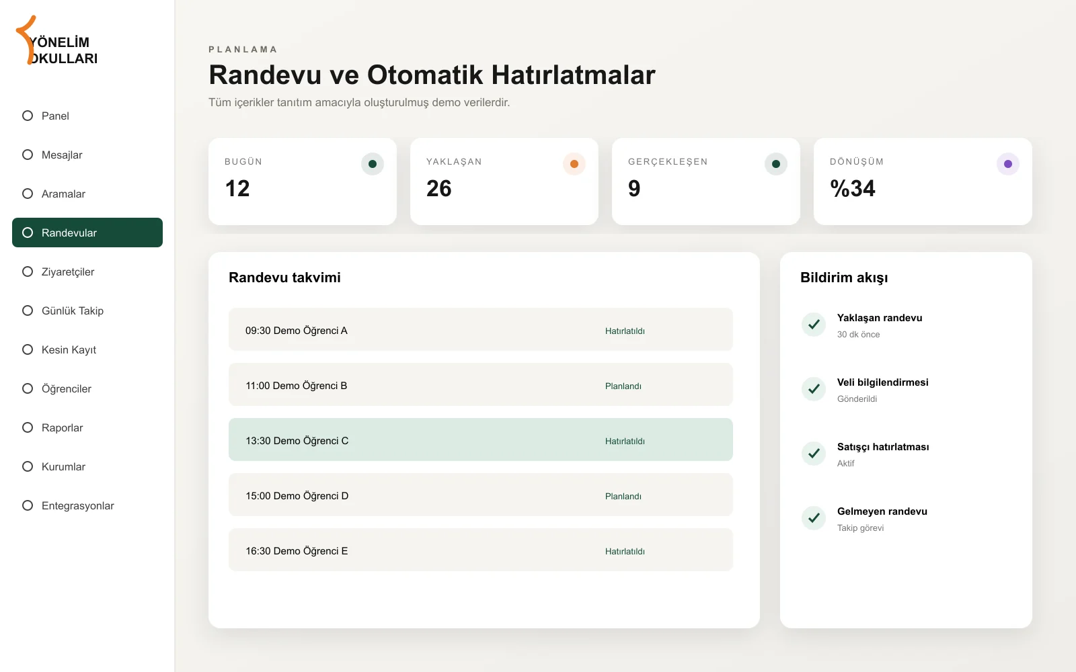The image size is (1076, 672).
Task: Select the 16:30 Demo Öğrenci E appointment
Action: point(481,550)
